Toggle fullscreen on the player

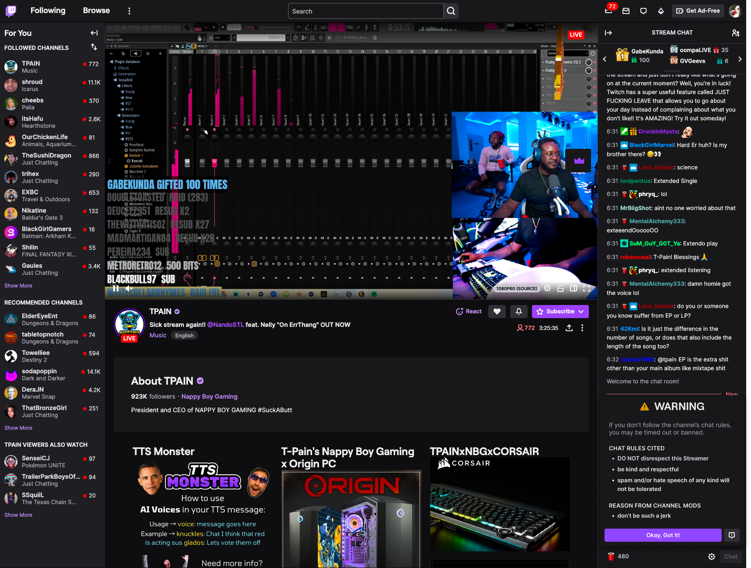[587, 288]
